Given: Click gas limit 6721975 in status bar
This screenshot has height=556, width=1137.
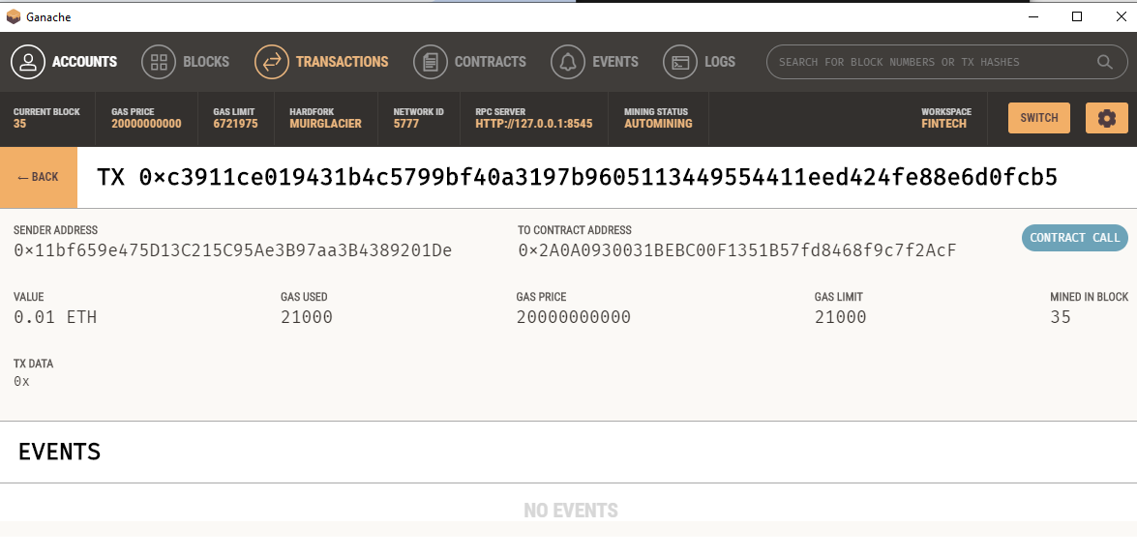Looking at the screenshot, I should pyautogui.click(x=236, y=124).
